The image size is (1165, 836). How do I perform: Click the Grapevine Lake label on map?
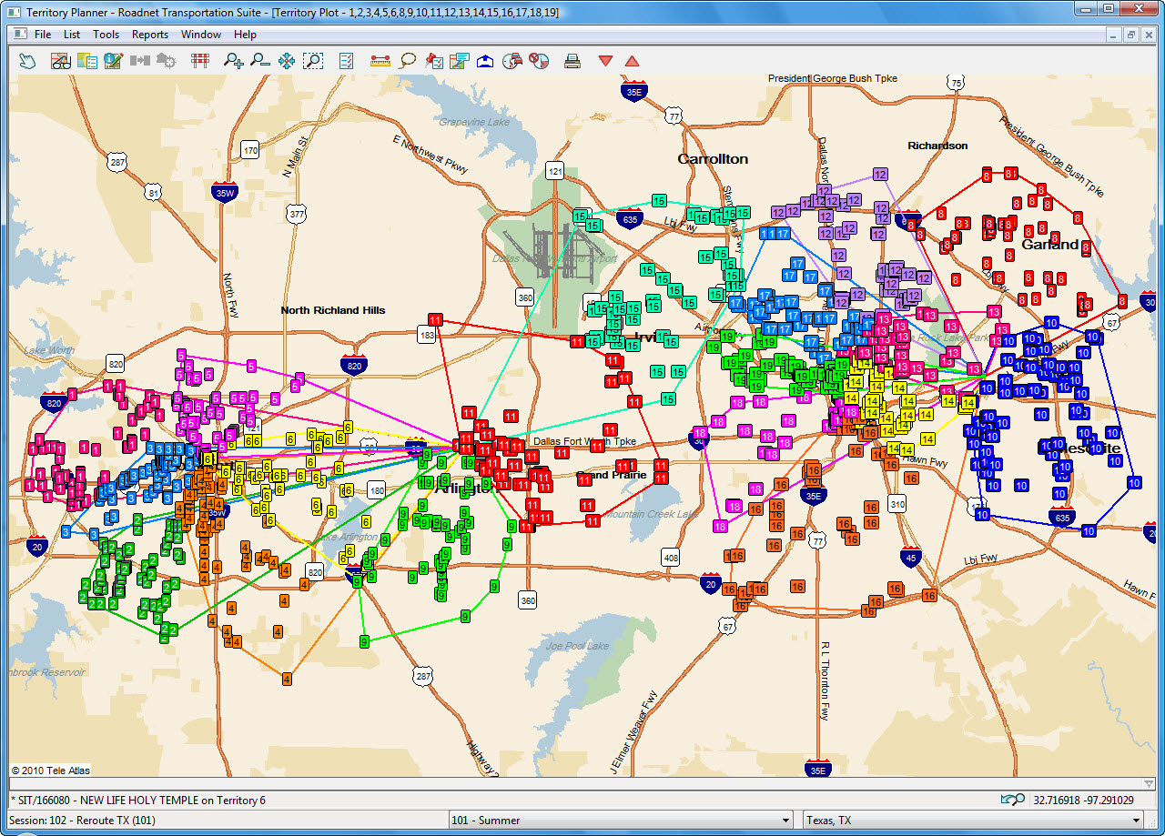(x=474, y=122)
